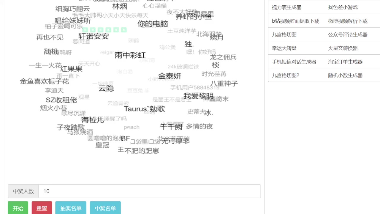Select the name 金泰妍 in the cloud
The width and height of the screenshot is (380, 214).
click(170, 76)
